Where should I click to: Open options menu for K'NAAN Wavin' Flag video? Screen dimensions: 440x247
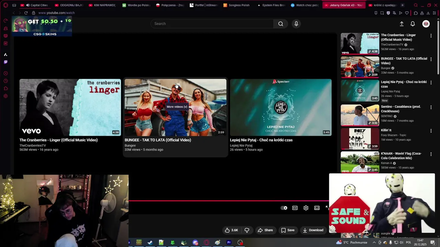coord(431,154)
